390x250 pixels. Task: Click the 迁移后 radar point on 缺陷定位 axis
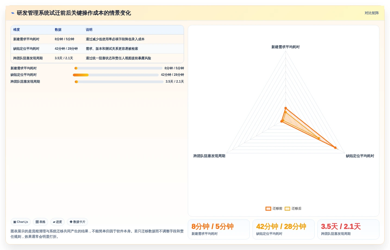(319, 138)
